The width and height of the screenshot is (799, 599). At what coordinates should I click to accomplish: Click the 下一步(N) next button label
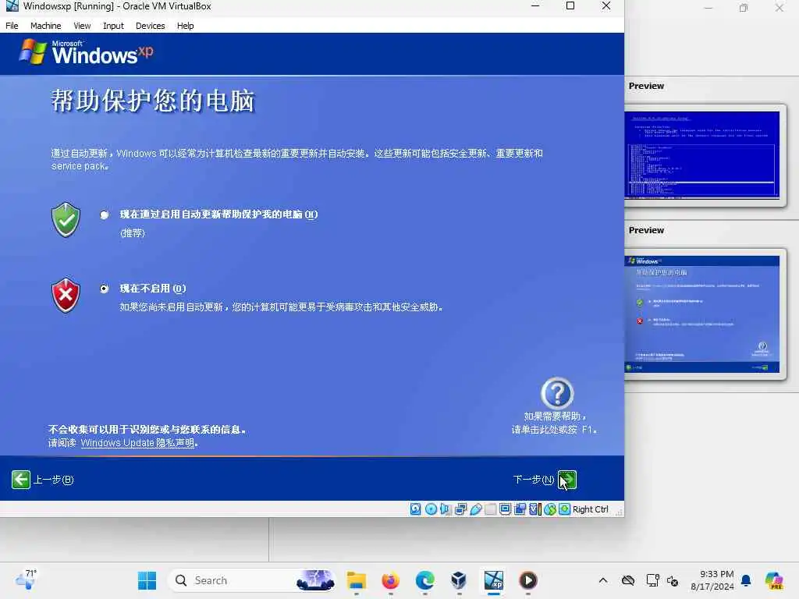click(534, 480)
